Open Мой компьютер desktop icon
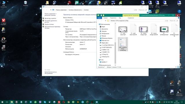This screenshot has height=104, width=185. coord(3,4)
